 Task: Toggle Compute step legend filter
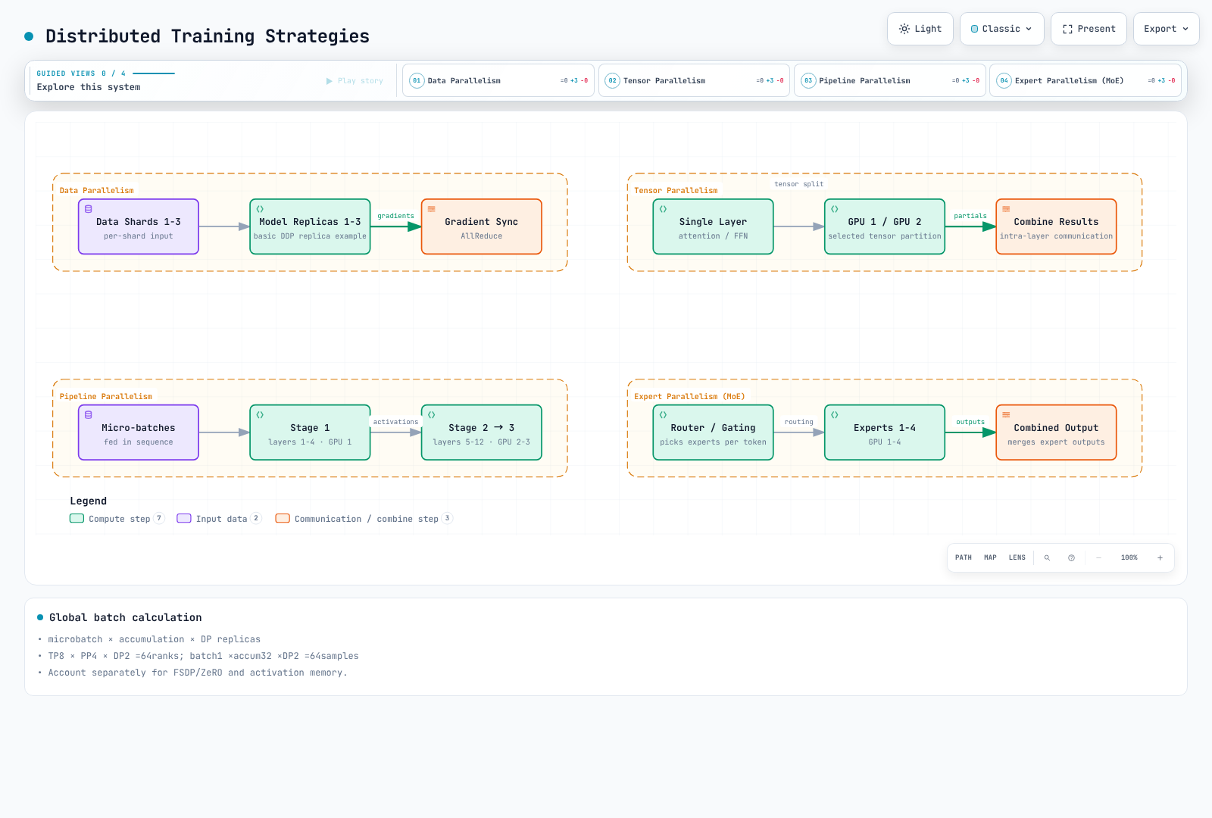point(117,519)
